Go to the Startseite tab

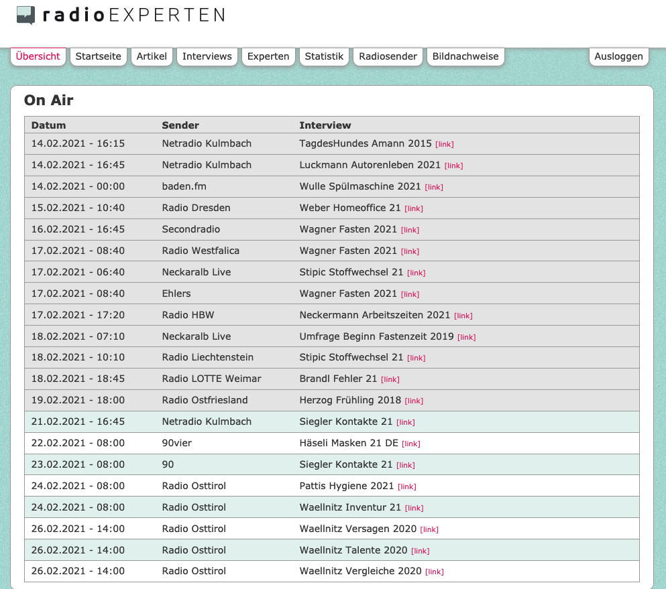98,56
